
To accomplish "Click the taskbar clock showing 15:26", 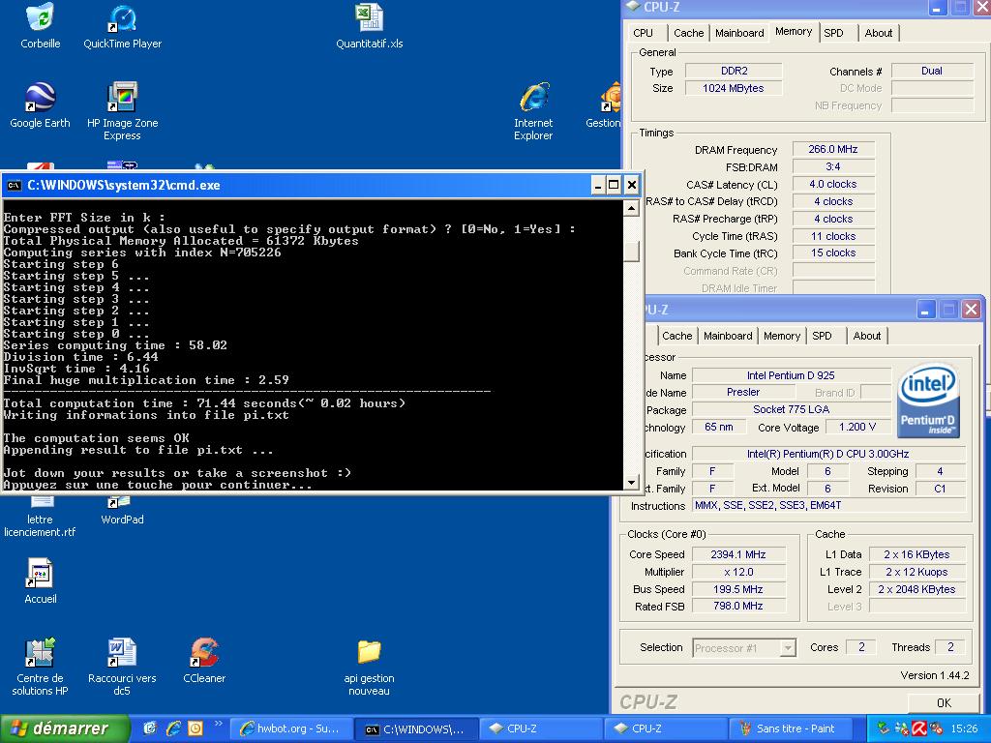I will pos(964,729).
